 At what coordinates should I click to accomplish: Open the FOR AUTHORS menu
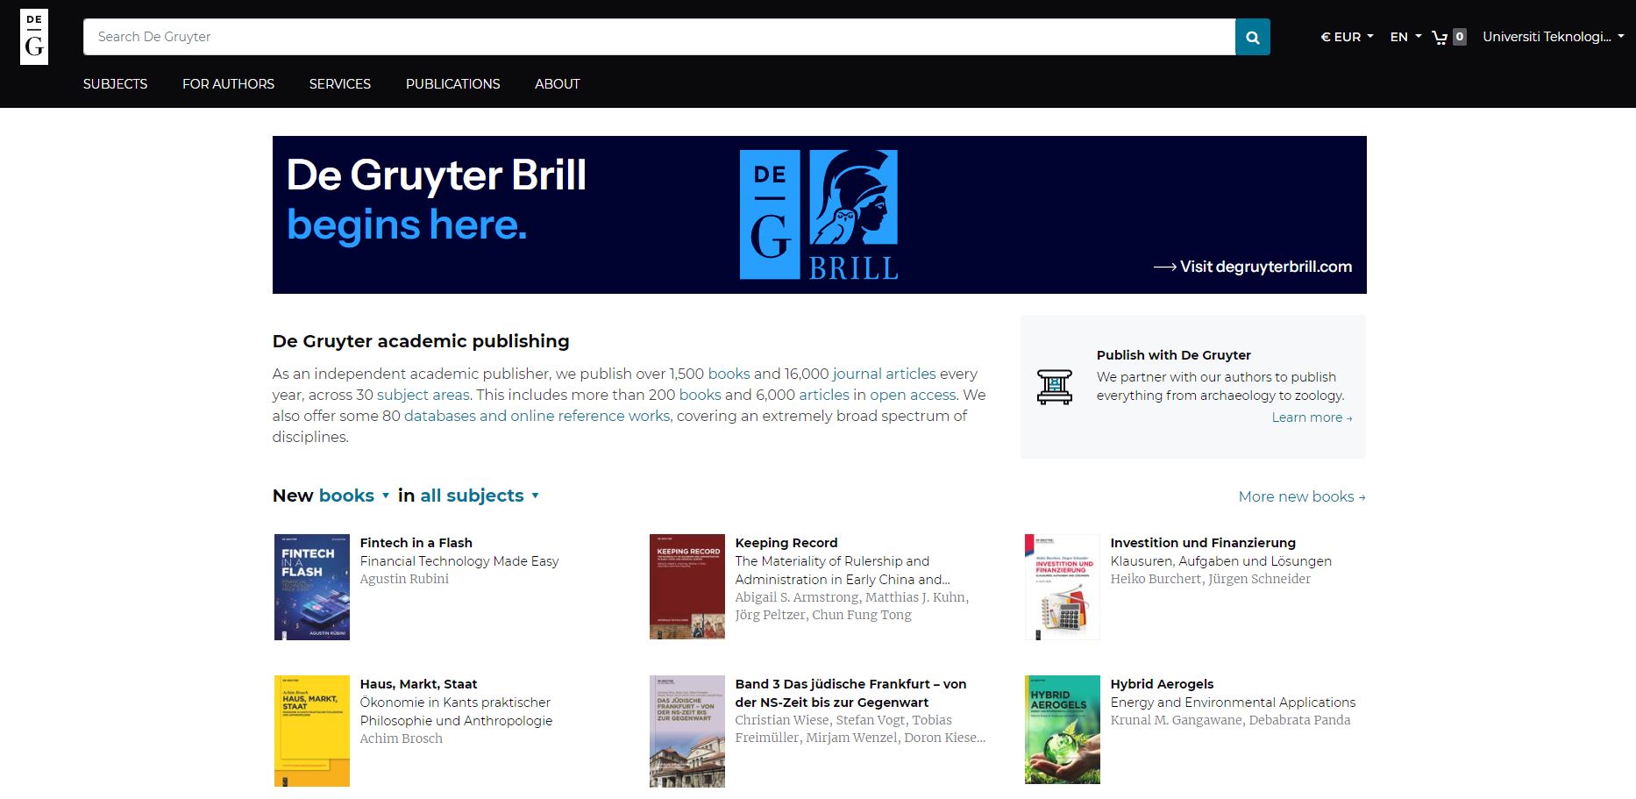pyautogui.click(x=228, y=84)
